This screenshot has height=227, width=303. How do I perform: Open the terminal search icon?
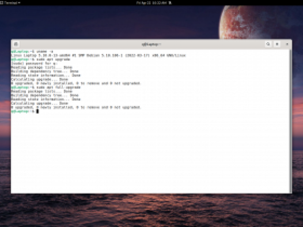tap(268, 44)
